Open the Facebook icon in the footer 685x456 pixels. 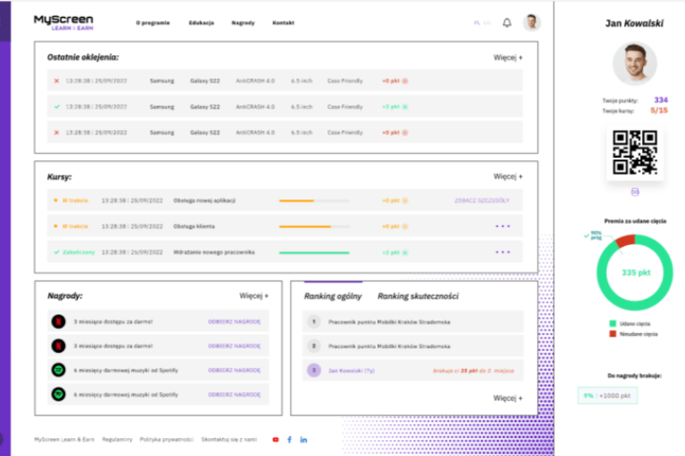290,439
